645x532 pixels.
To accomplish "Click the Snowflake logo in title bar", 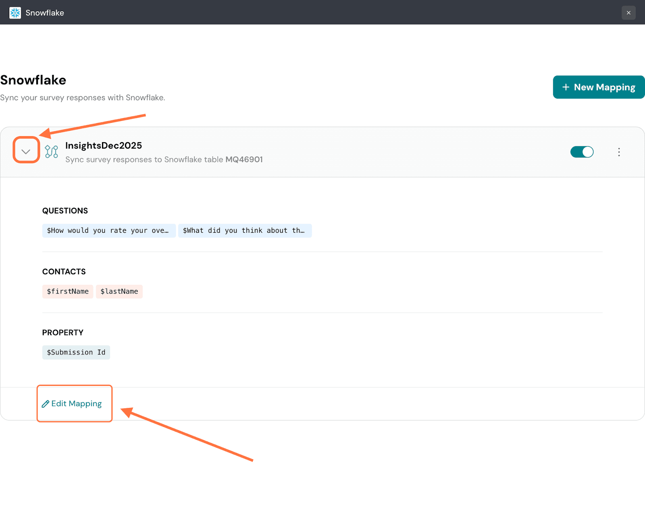I will tap(15, 13).
